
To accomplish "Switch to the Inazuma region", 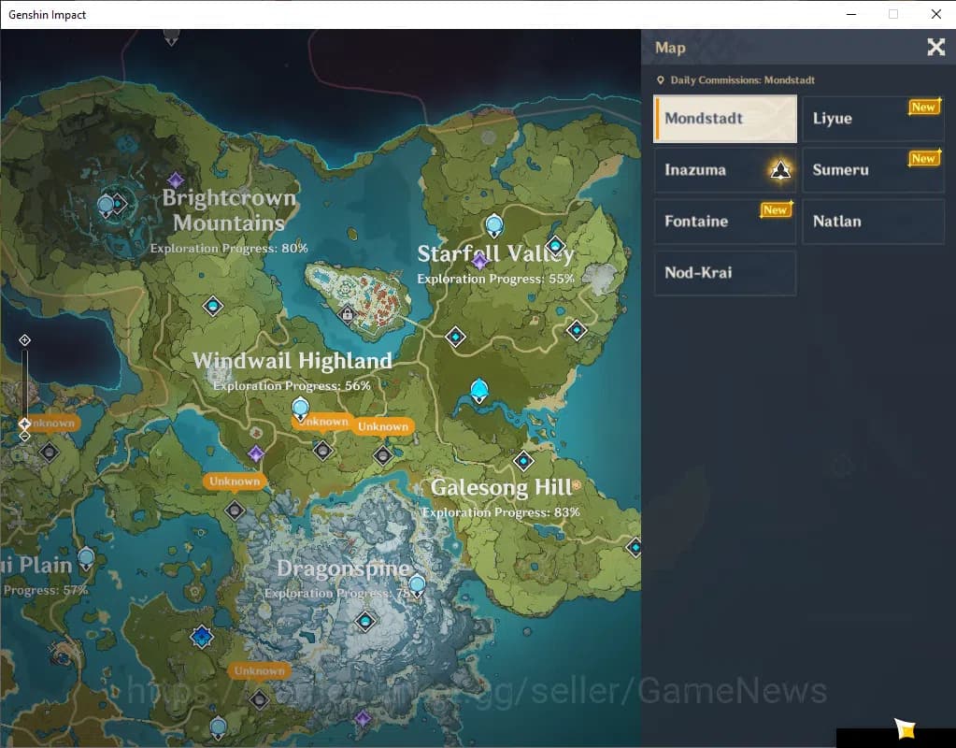I will coord(725,169).
